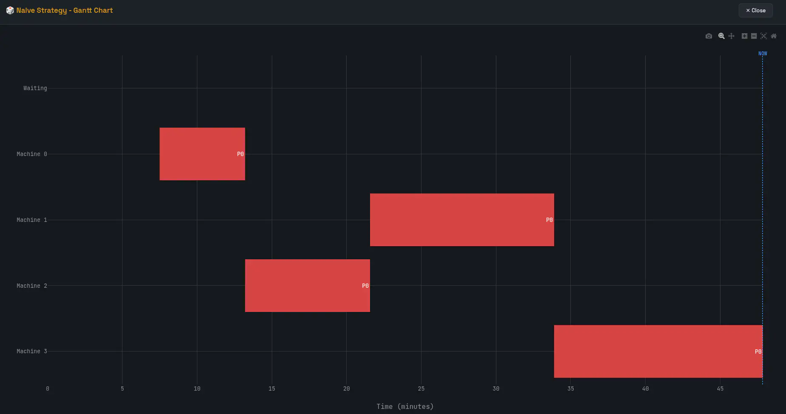Screen dimensions: 786x414
Task: Click the Machine 3 axis label
Action: (31, 351)
